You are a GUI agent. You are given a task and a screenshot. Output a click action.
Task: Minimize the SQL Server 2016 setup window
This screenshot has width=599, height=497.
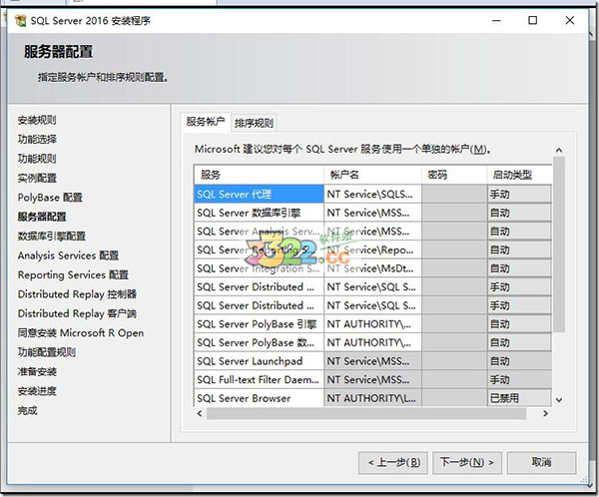pyautogui.click(x=496, y=20)
